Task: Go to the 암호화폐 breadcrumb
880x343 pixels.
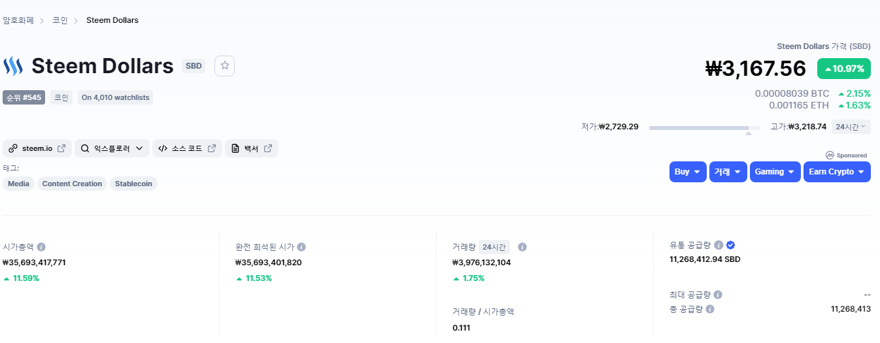Action: coord(18,20)
